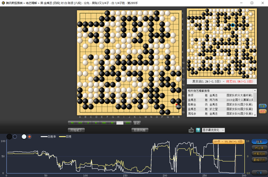The width and height of the screenshot is (268, 177).
Task: Click the move number input field
Action: 120,123
